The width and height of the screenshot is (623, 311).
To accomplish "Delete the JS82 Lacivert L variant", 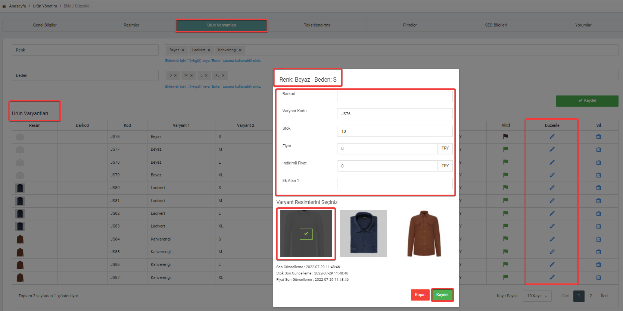I will click(598, 213).
